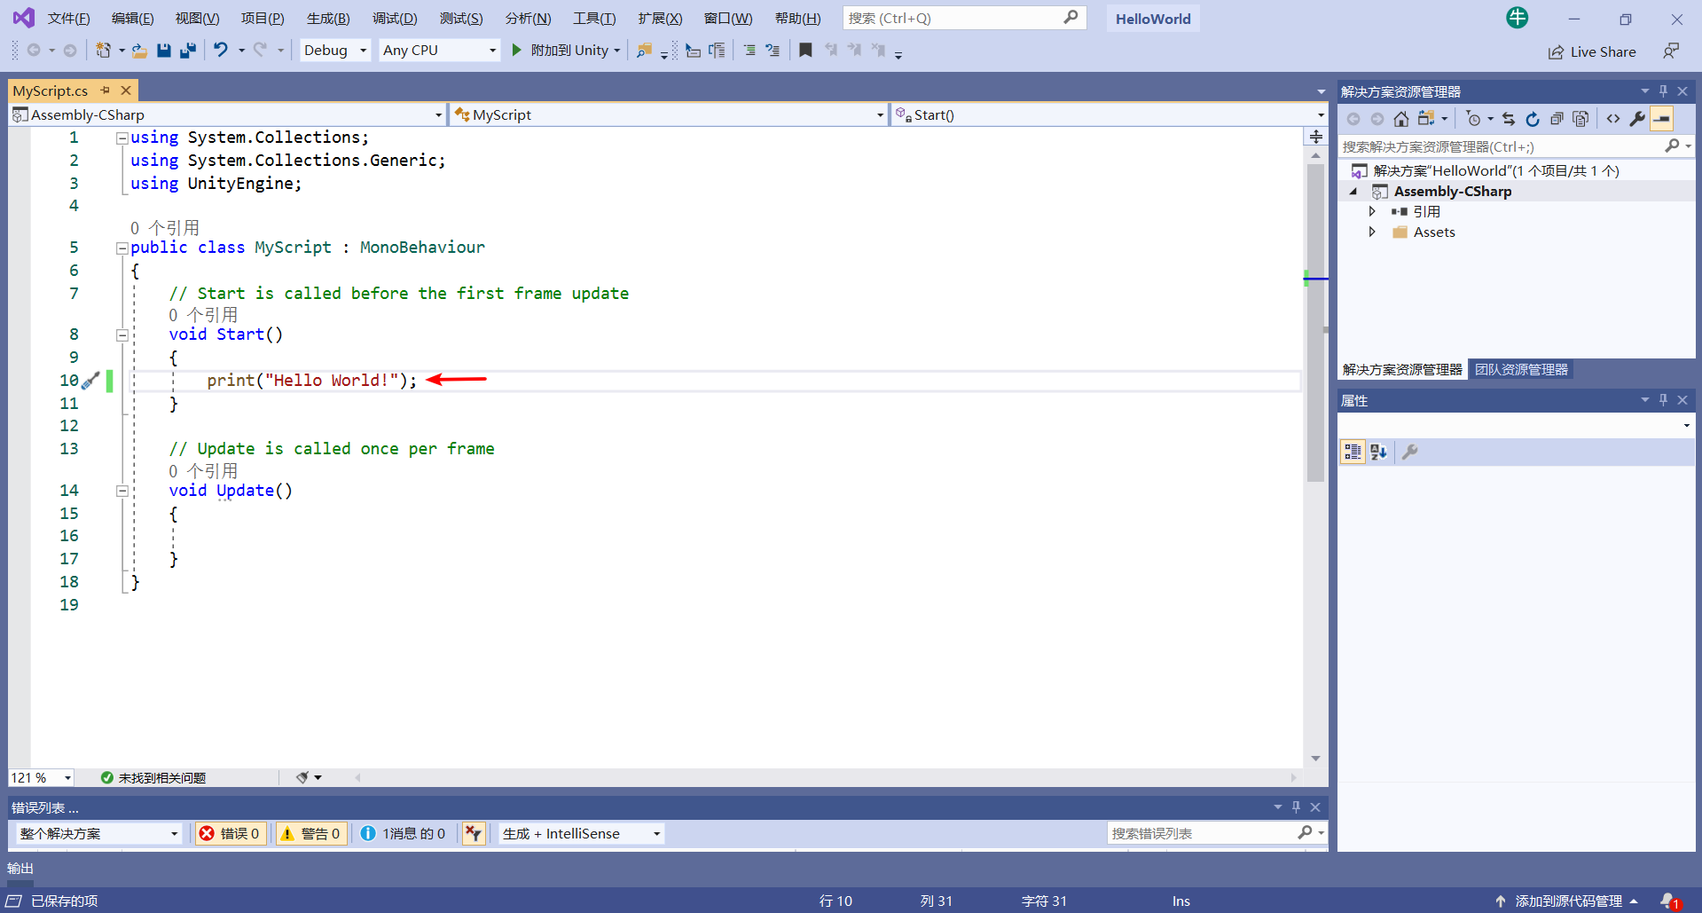Click the decrease indent toolbar icon

pos(694,51)
